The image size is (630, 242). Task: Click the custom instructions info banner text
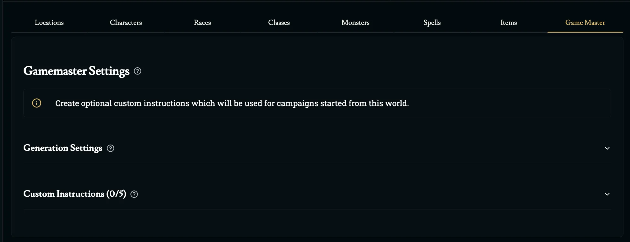[x=232, y=103]
